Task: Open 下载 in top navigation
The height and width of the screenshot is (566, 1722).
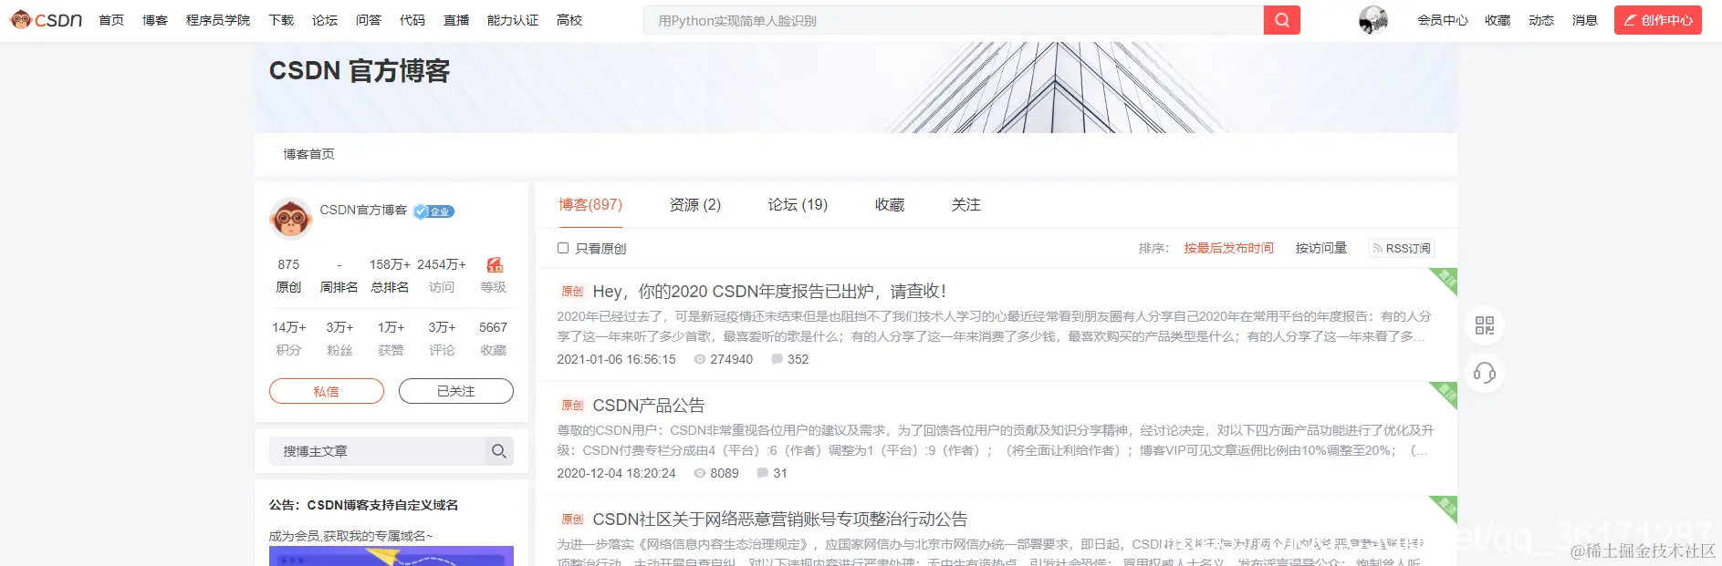Action: pos(281,20)
